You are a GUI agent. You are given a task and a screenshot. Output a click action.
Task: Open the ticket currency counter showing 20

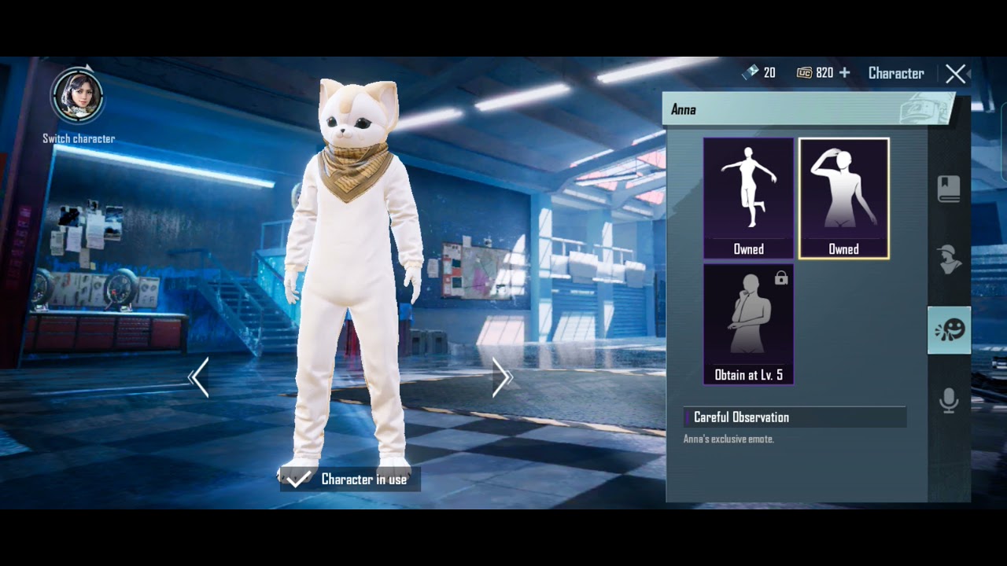click(759, 72)
